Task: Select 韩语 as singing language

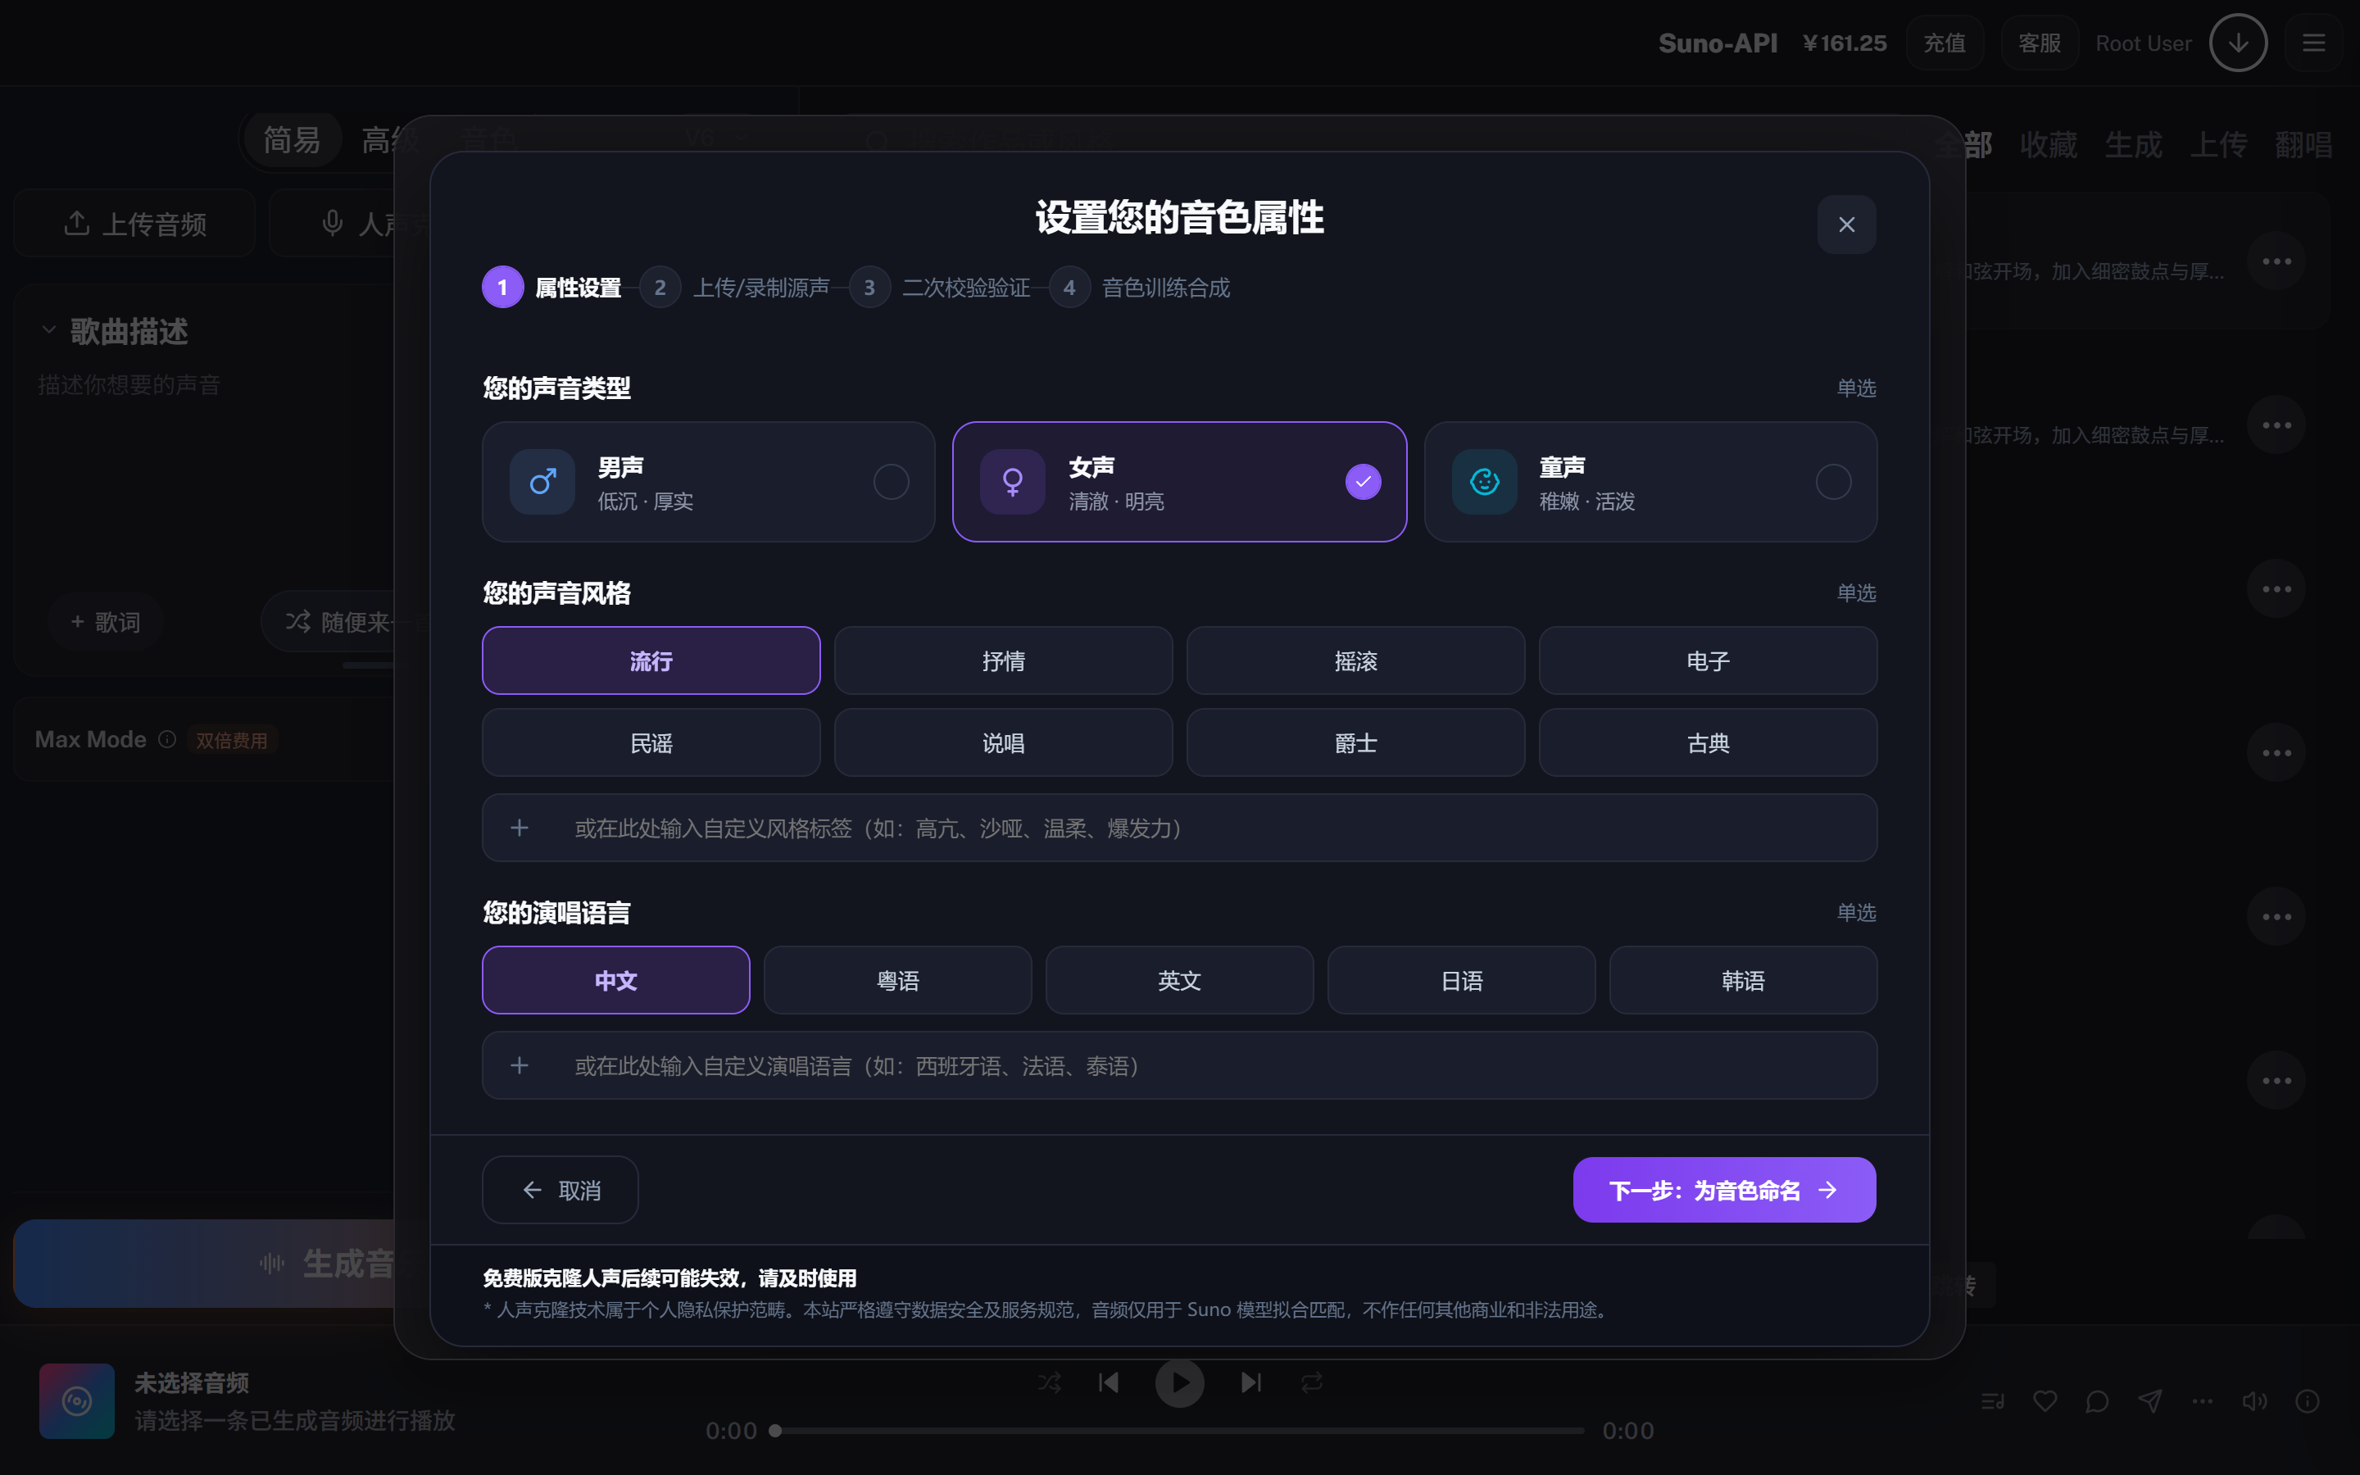Action: (1743, 979)
